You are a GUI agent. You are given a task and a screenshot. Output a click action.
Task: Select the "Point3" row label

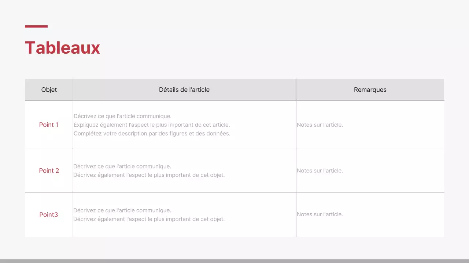49,215
